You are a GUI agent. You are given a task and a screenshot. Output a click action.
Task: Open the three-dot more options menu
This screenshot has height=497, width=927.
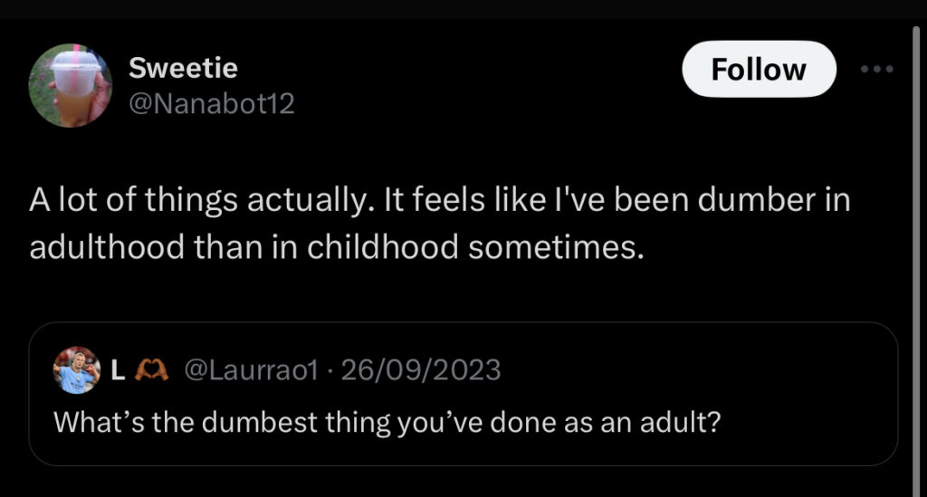(876, 70)
